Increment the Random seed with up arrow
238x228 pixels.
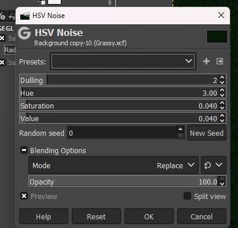pos(180,129)
